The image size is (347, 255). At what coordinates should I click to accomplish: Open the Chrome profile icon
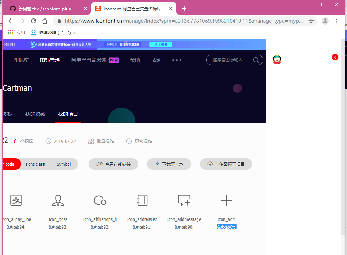pyautogui.click(x=325, y=21)
